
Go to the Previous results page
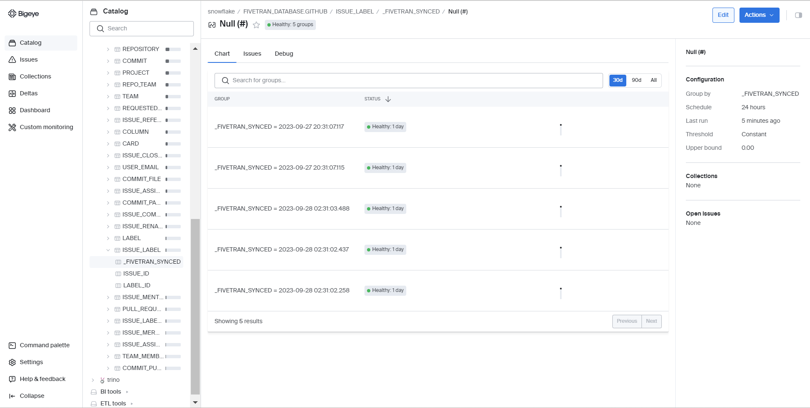627,322
